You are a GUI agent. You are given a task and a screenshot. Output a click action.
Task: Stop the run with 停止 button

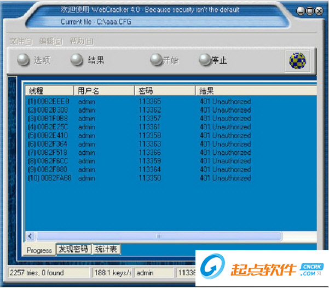[x=213, y=60]
